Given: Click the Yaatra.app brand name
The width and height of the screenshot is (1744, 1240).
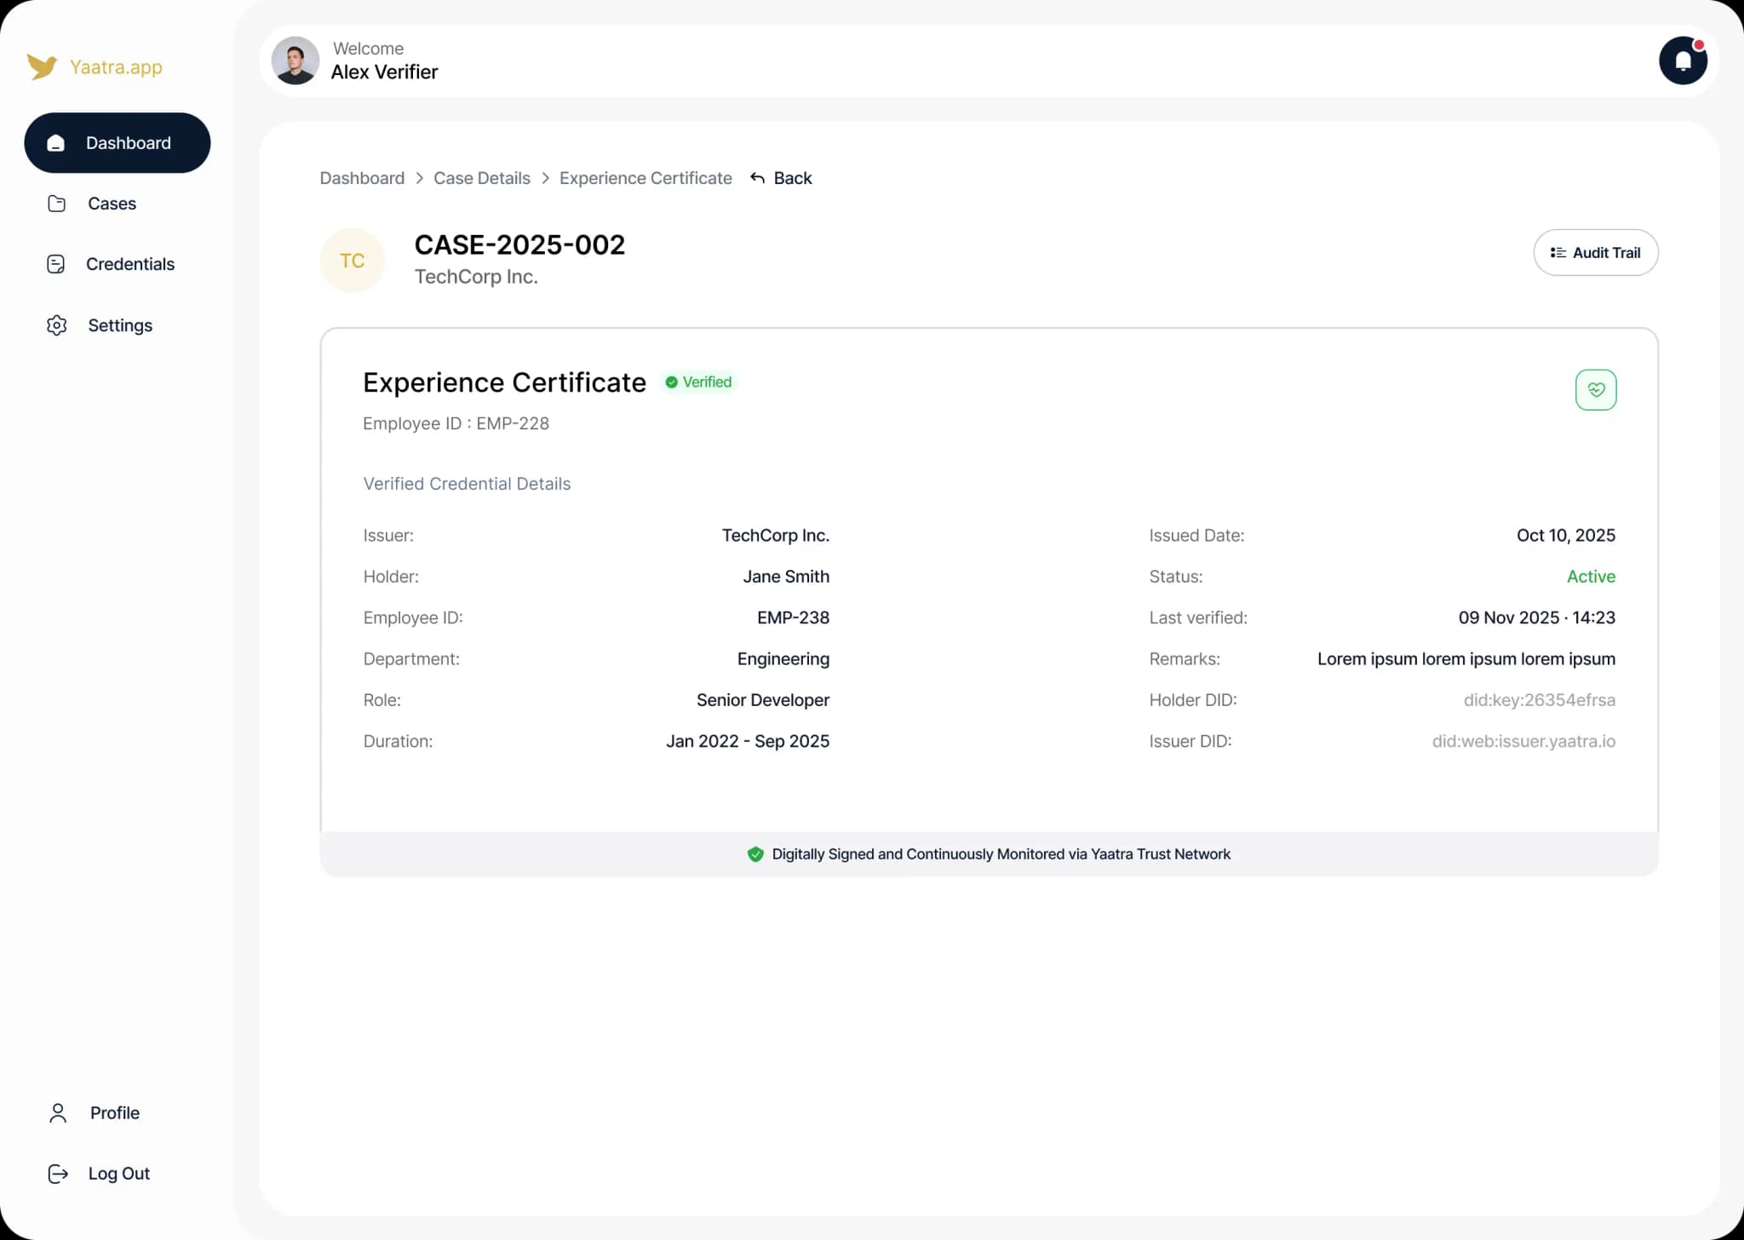Looking at the screenshot, I should [x=116, y=67].
